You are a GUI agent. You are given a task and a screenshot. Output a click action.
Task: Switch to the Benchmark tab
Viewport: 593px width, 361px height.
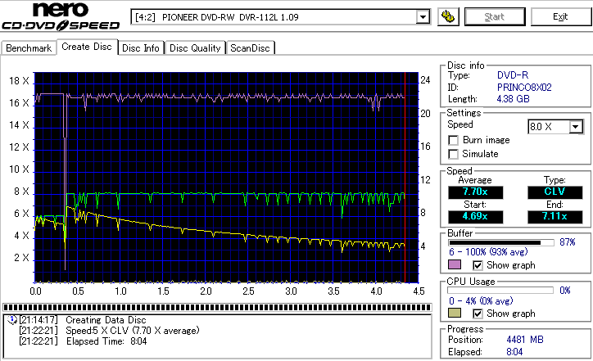point(29,48)
